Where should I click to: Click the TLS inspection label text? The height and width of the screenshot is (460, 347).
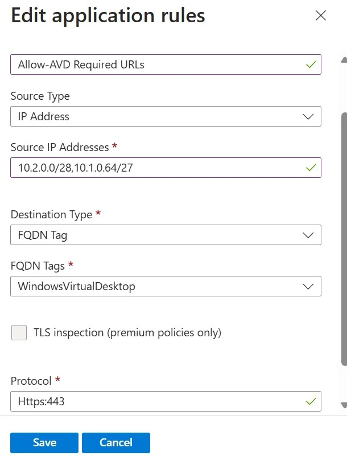pyautogui.click(x=127, y=332)
